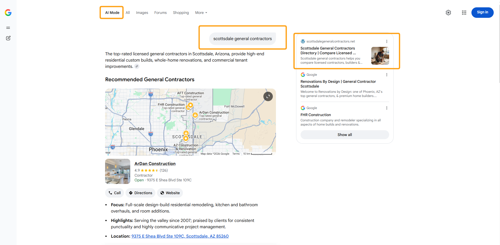This screenshot has width=500, height=245.
Task: Open the Google apps grid
Action: point(464,13)
